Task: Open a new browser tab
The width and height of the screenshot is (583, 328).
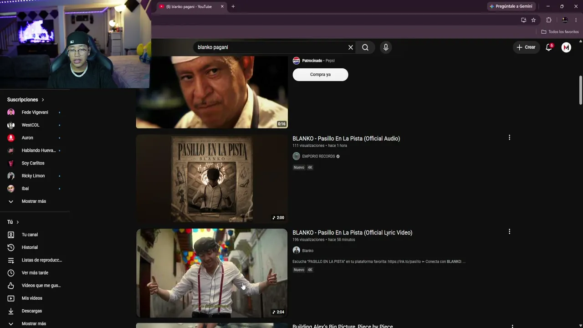Action: point(233,6)
